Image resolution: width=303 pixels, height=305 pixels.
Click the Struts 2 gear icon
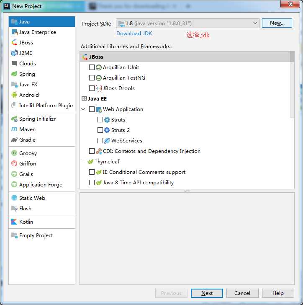107,130
